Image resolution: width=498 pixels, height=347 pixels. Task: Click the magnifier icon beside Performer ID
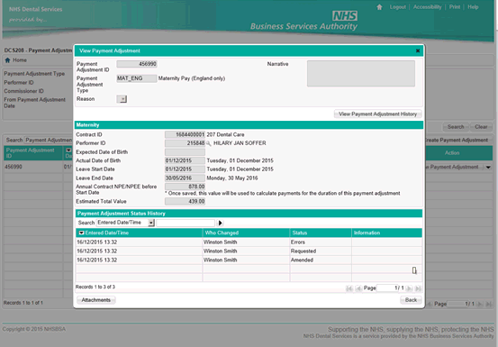coord(209,143)
